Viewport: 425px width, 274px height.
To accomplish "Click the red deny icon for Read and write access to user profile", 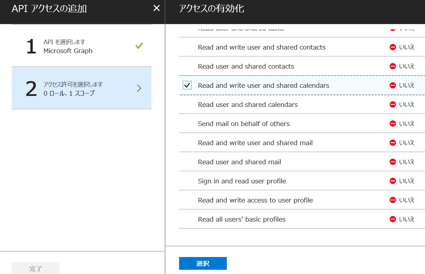I will 393,200.
